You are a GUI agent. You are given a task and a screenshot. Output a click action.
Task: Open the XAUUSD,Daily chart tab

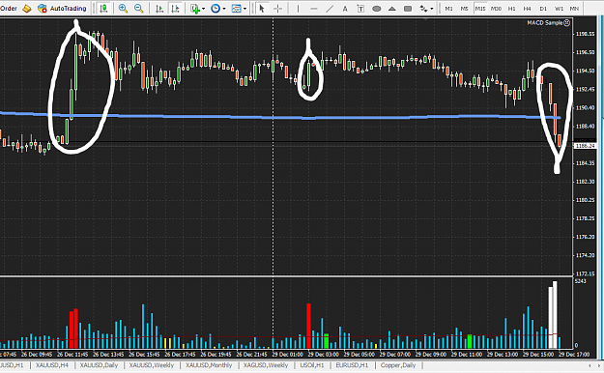tap(99, 365)
